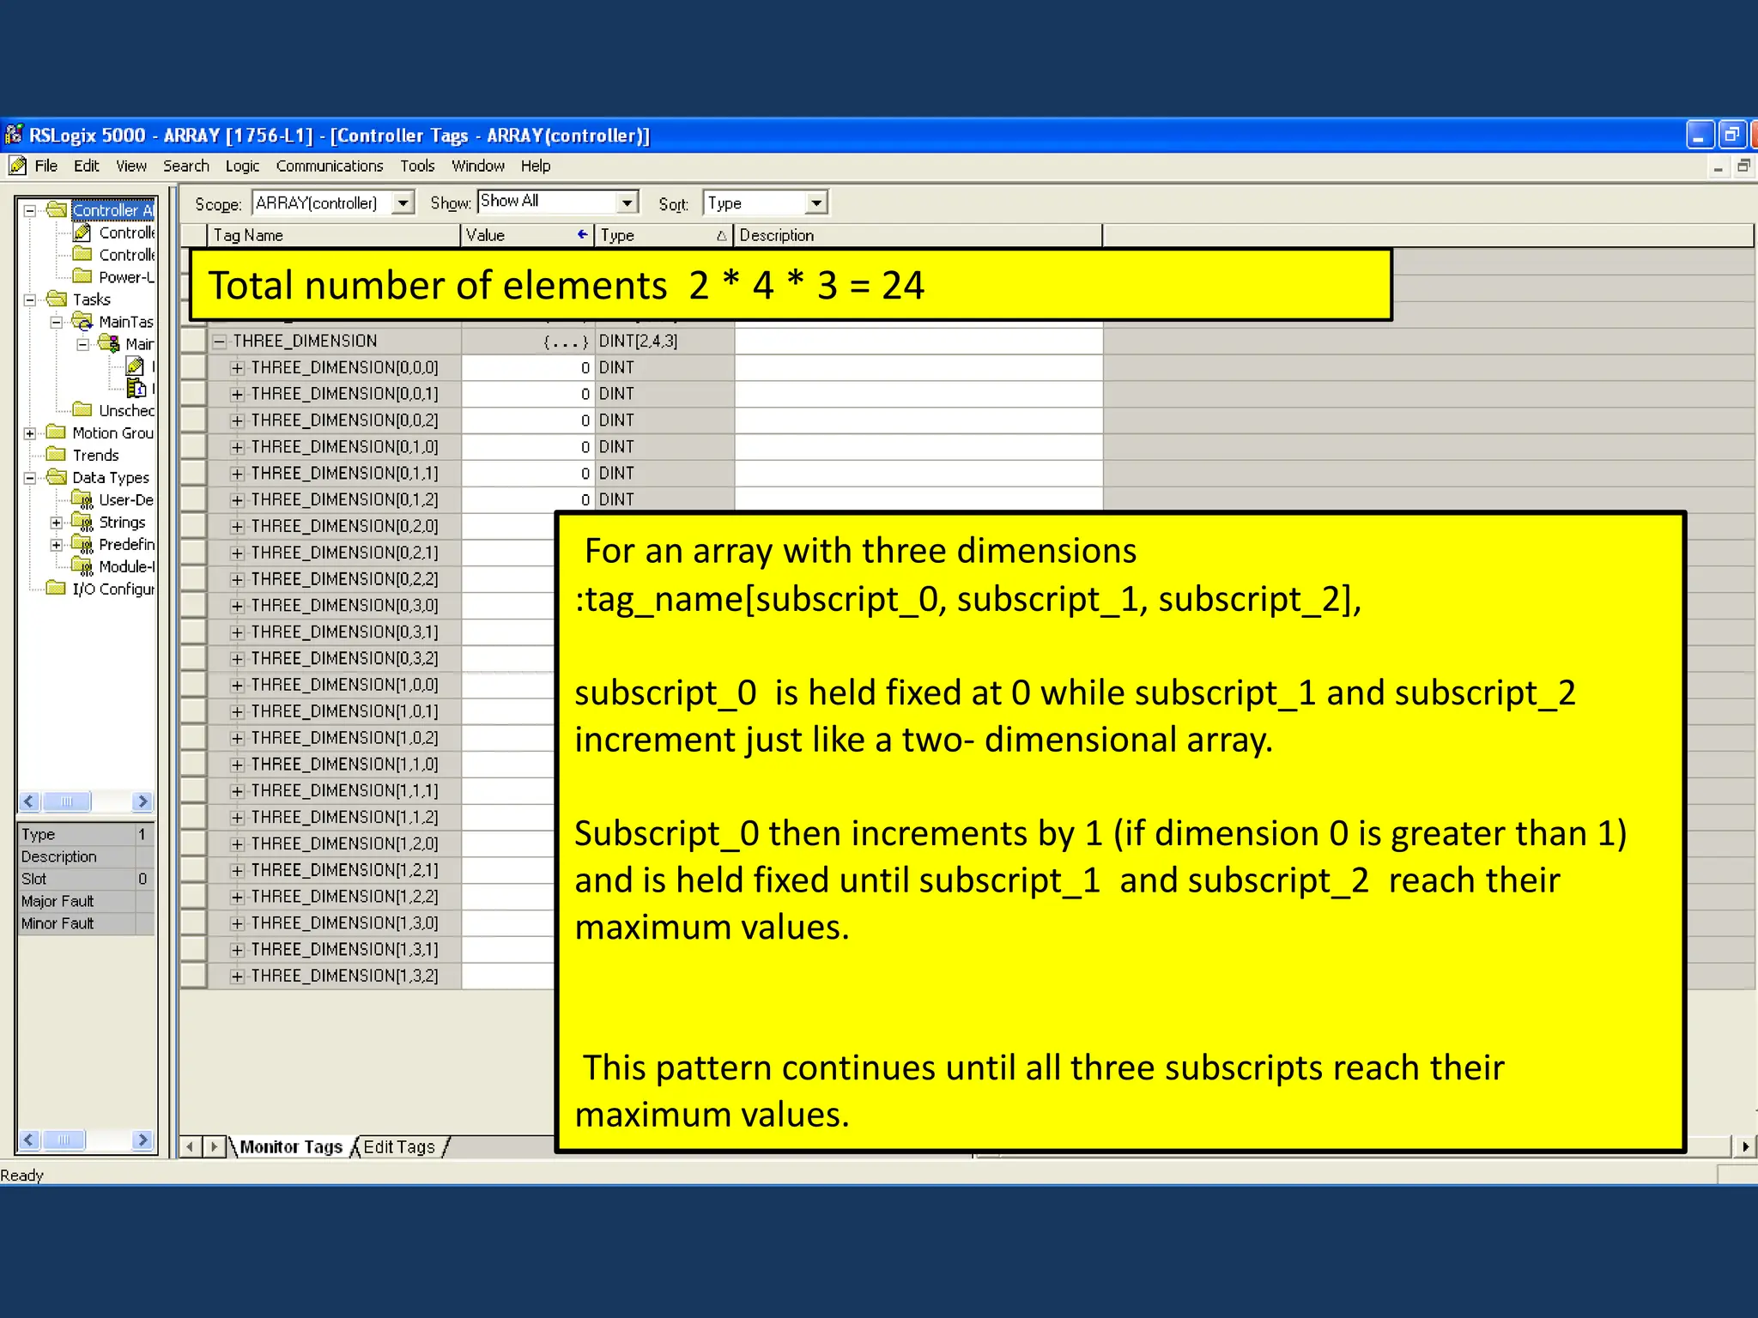Collapse the MainTask tree node
1758x1318 pixels.
(x=57, y=322)
